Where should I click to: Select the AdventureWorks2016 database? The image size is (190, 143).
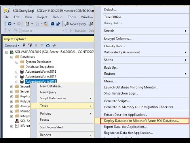pos(41,71)
